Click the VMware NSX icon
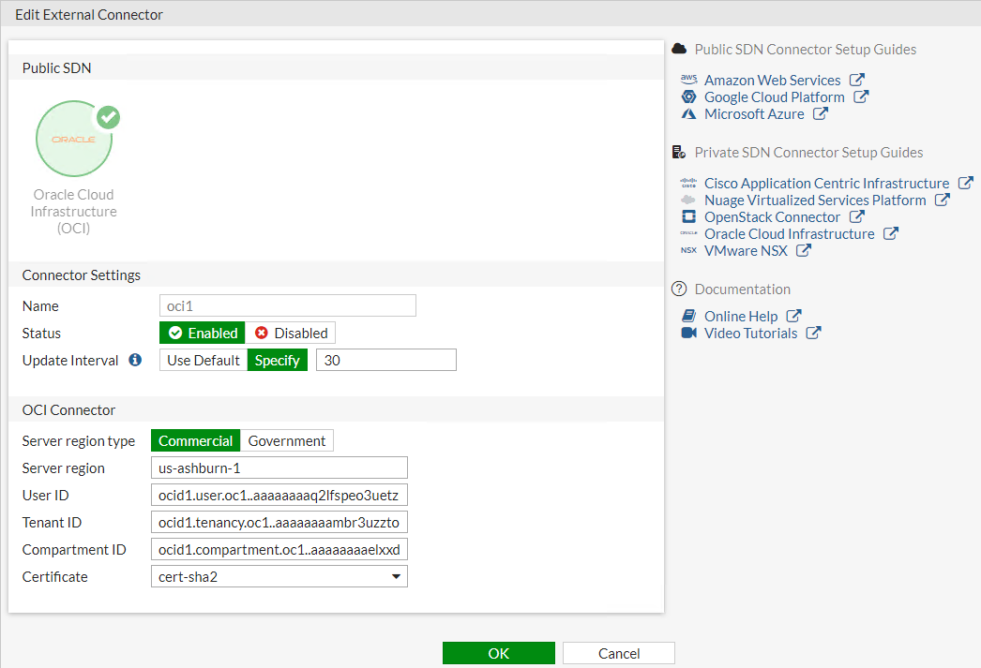 pyautogui.click(x=687, y=250)
